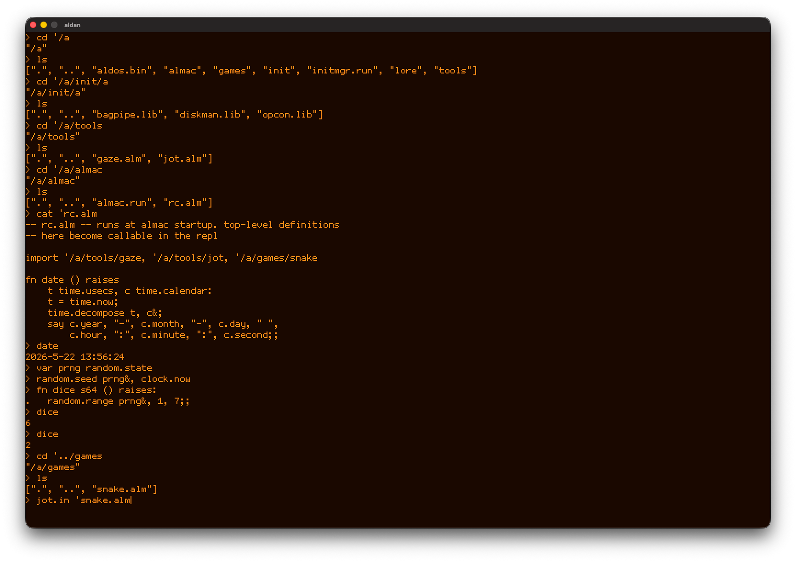The image size is (796, 562).
Task: Click the 'time.decompose t, c&;' line
Action: 105,313
